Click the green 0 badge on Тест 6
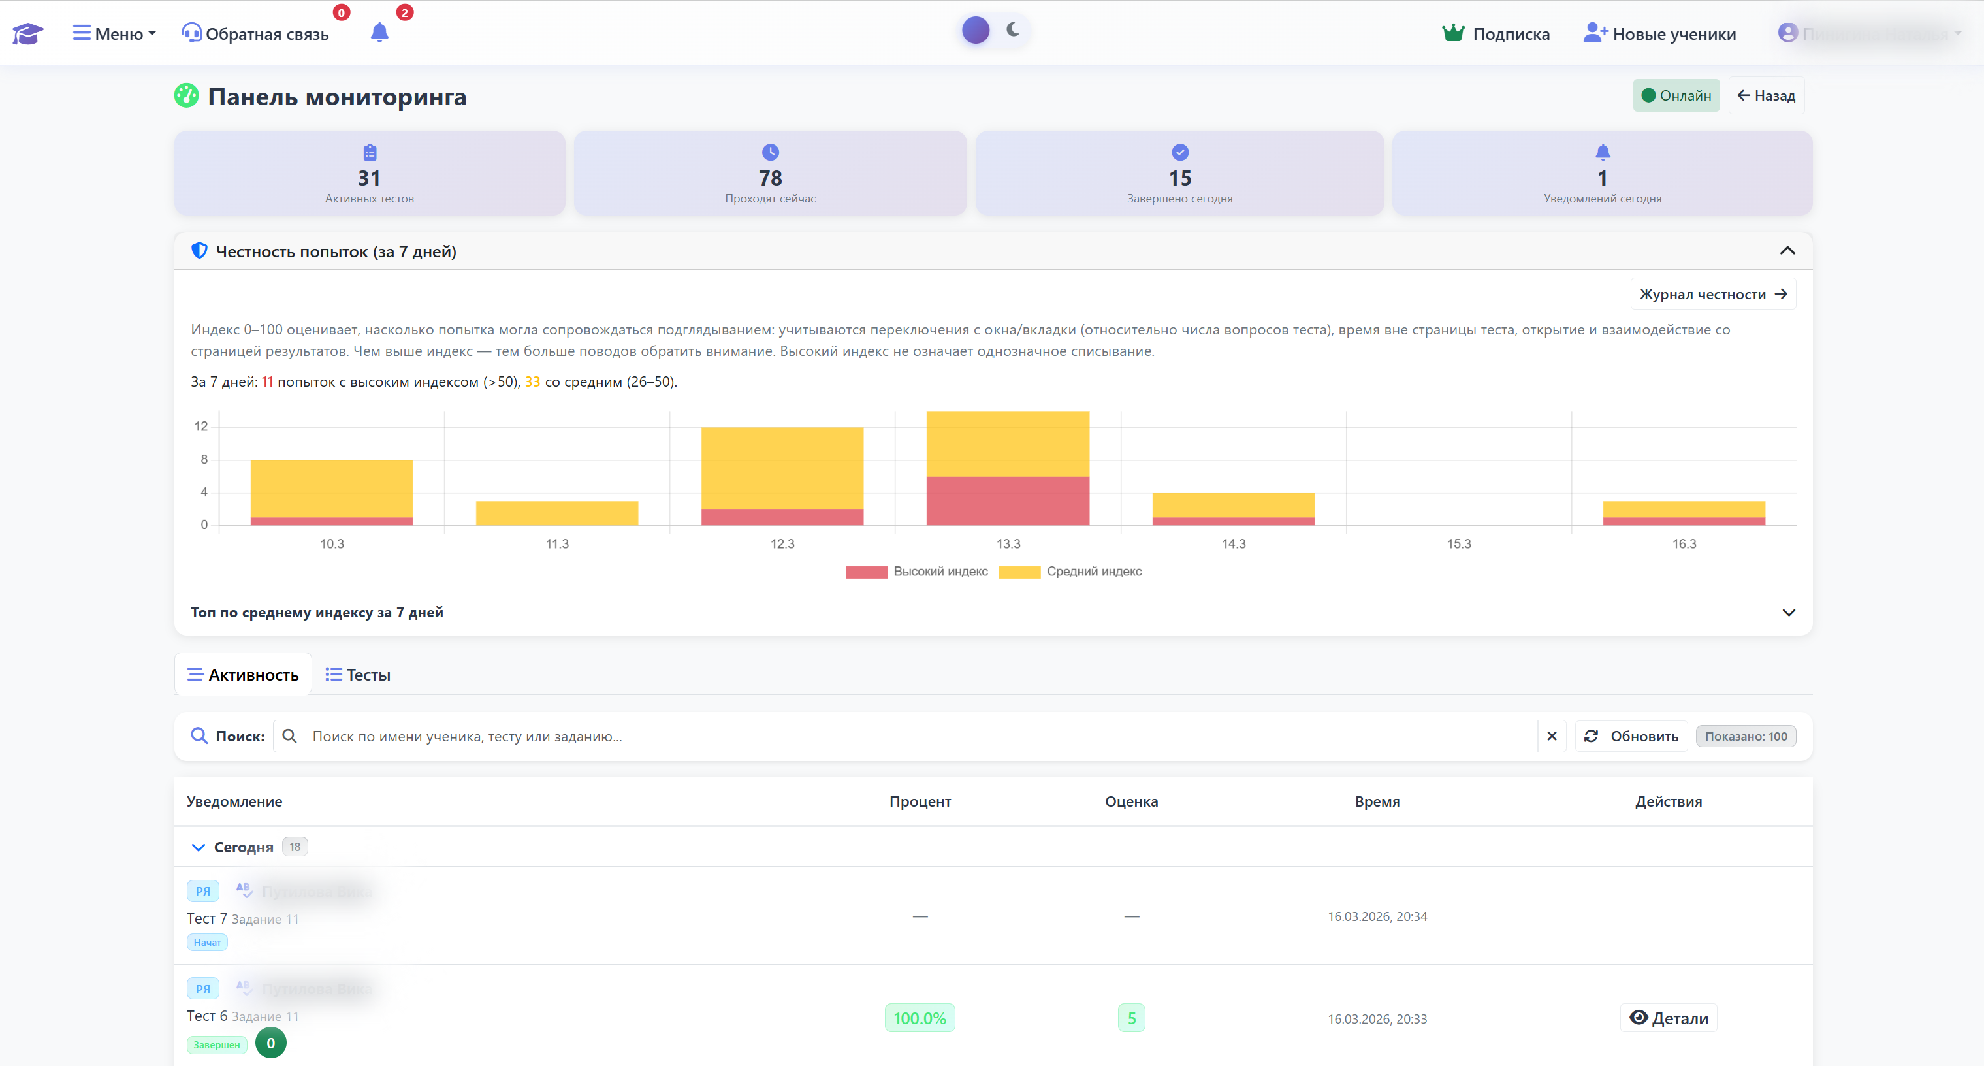The height and width of the screenshot is (1066, 1984). 270,1043
